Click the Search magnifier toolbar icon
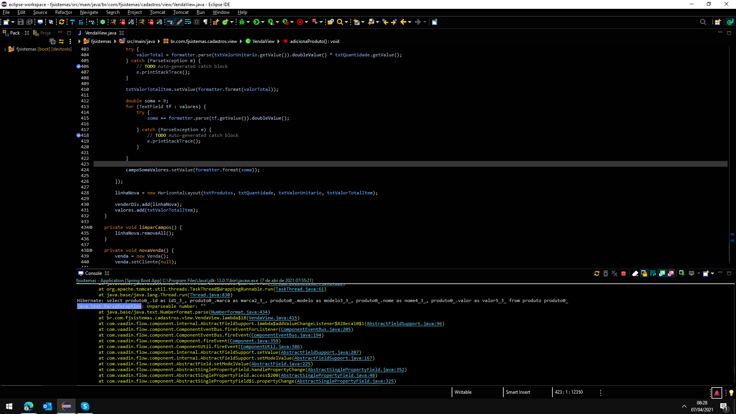736x414 pixels. [x=340, y=22]
